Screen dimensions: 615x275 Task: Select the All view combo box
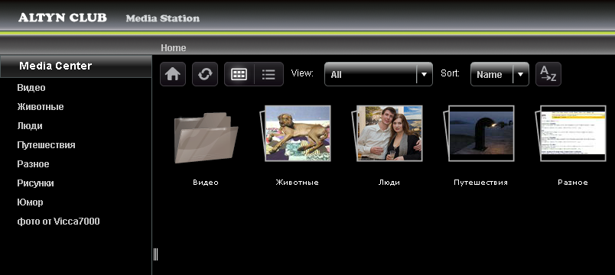point(379,74)
